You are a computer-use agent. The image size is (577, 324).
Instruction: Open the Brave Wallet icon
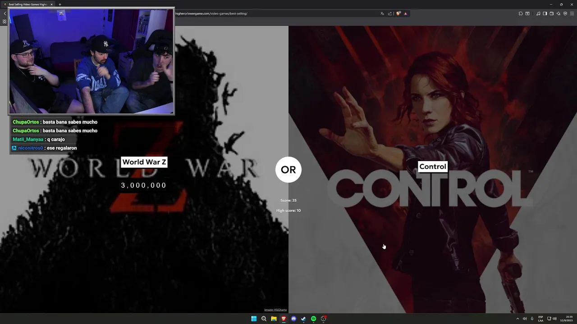point(552,13)
